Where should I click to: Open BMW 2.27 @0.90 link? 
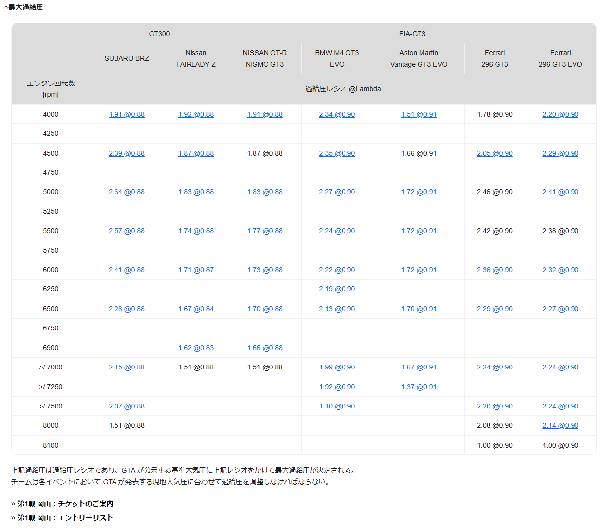337,192
